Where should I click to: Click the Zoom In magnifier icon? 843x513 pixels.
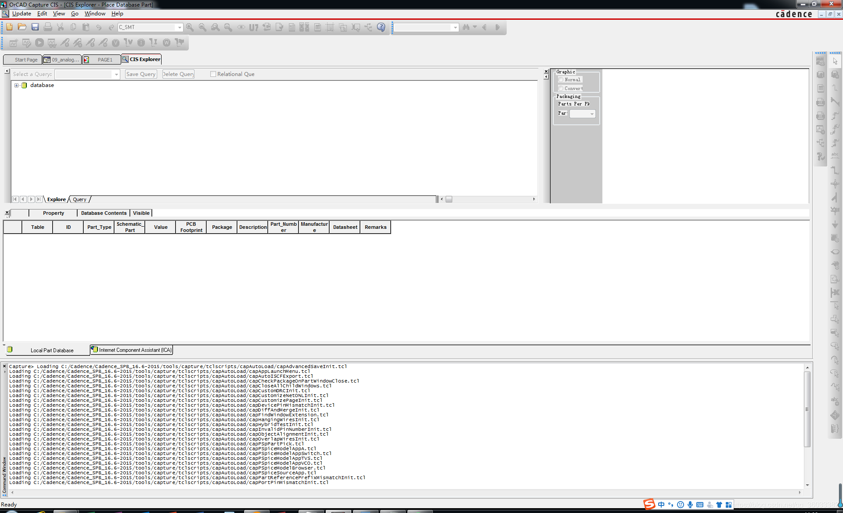coord(190,27)
